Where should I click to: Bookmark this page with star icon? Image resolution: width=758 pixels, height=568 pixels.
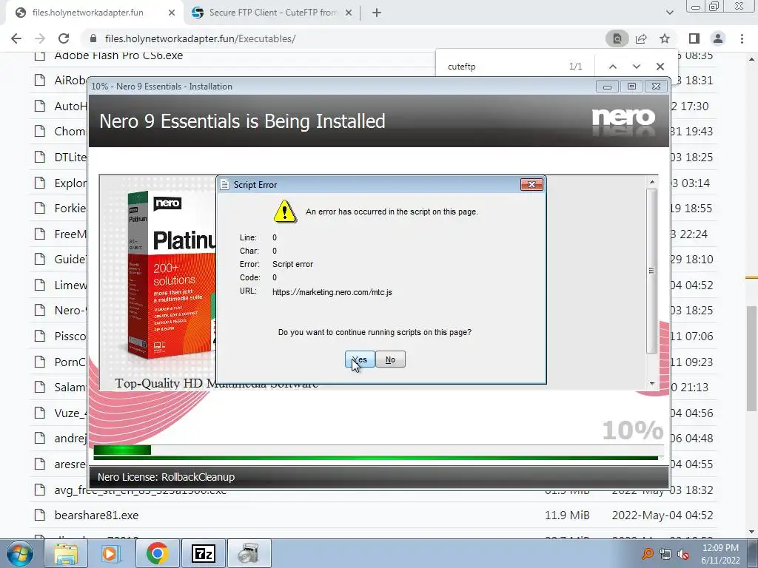click(665, 38)
